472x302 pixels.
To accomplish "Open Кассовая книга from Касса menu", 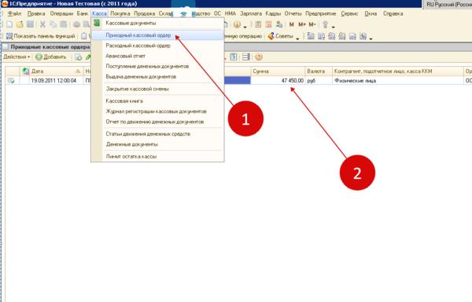I will (x=124, y=101).
